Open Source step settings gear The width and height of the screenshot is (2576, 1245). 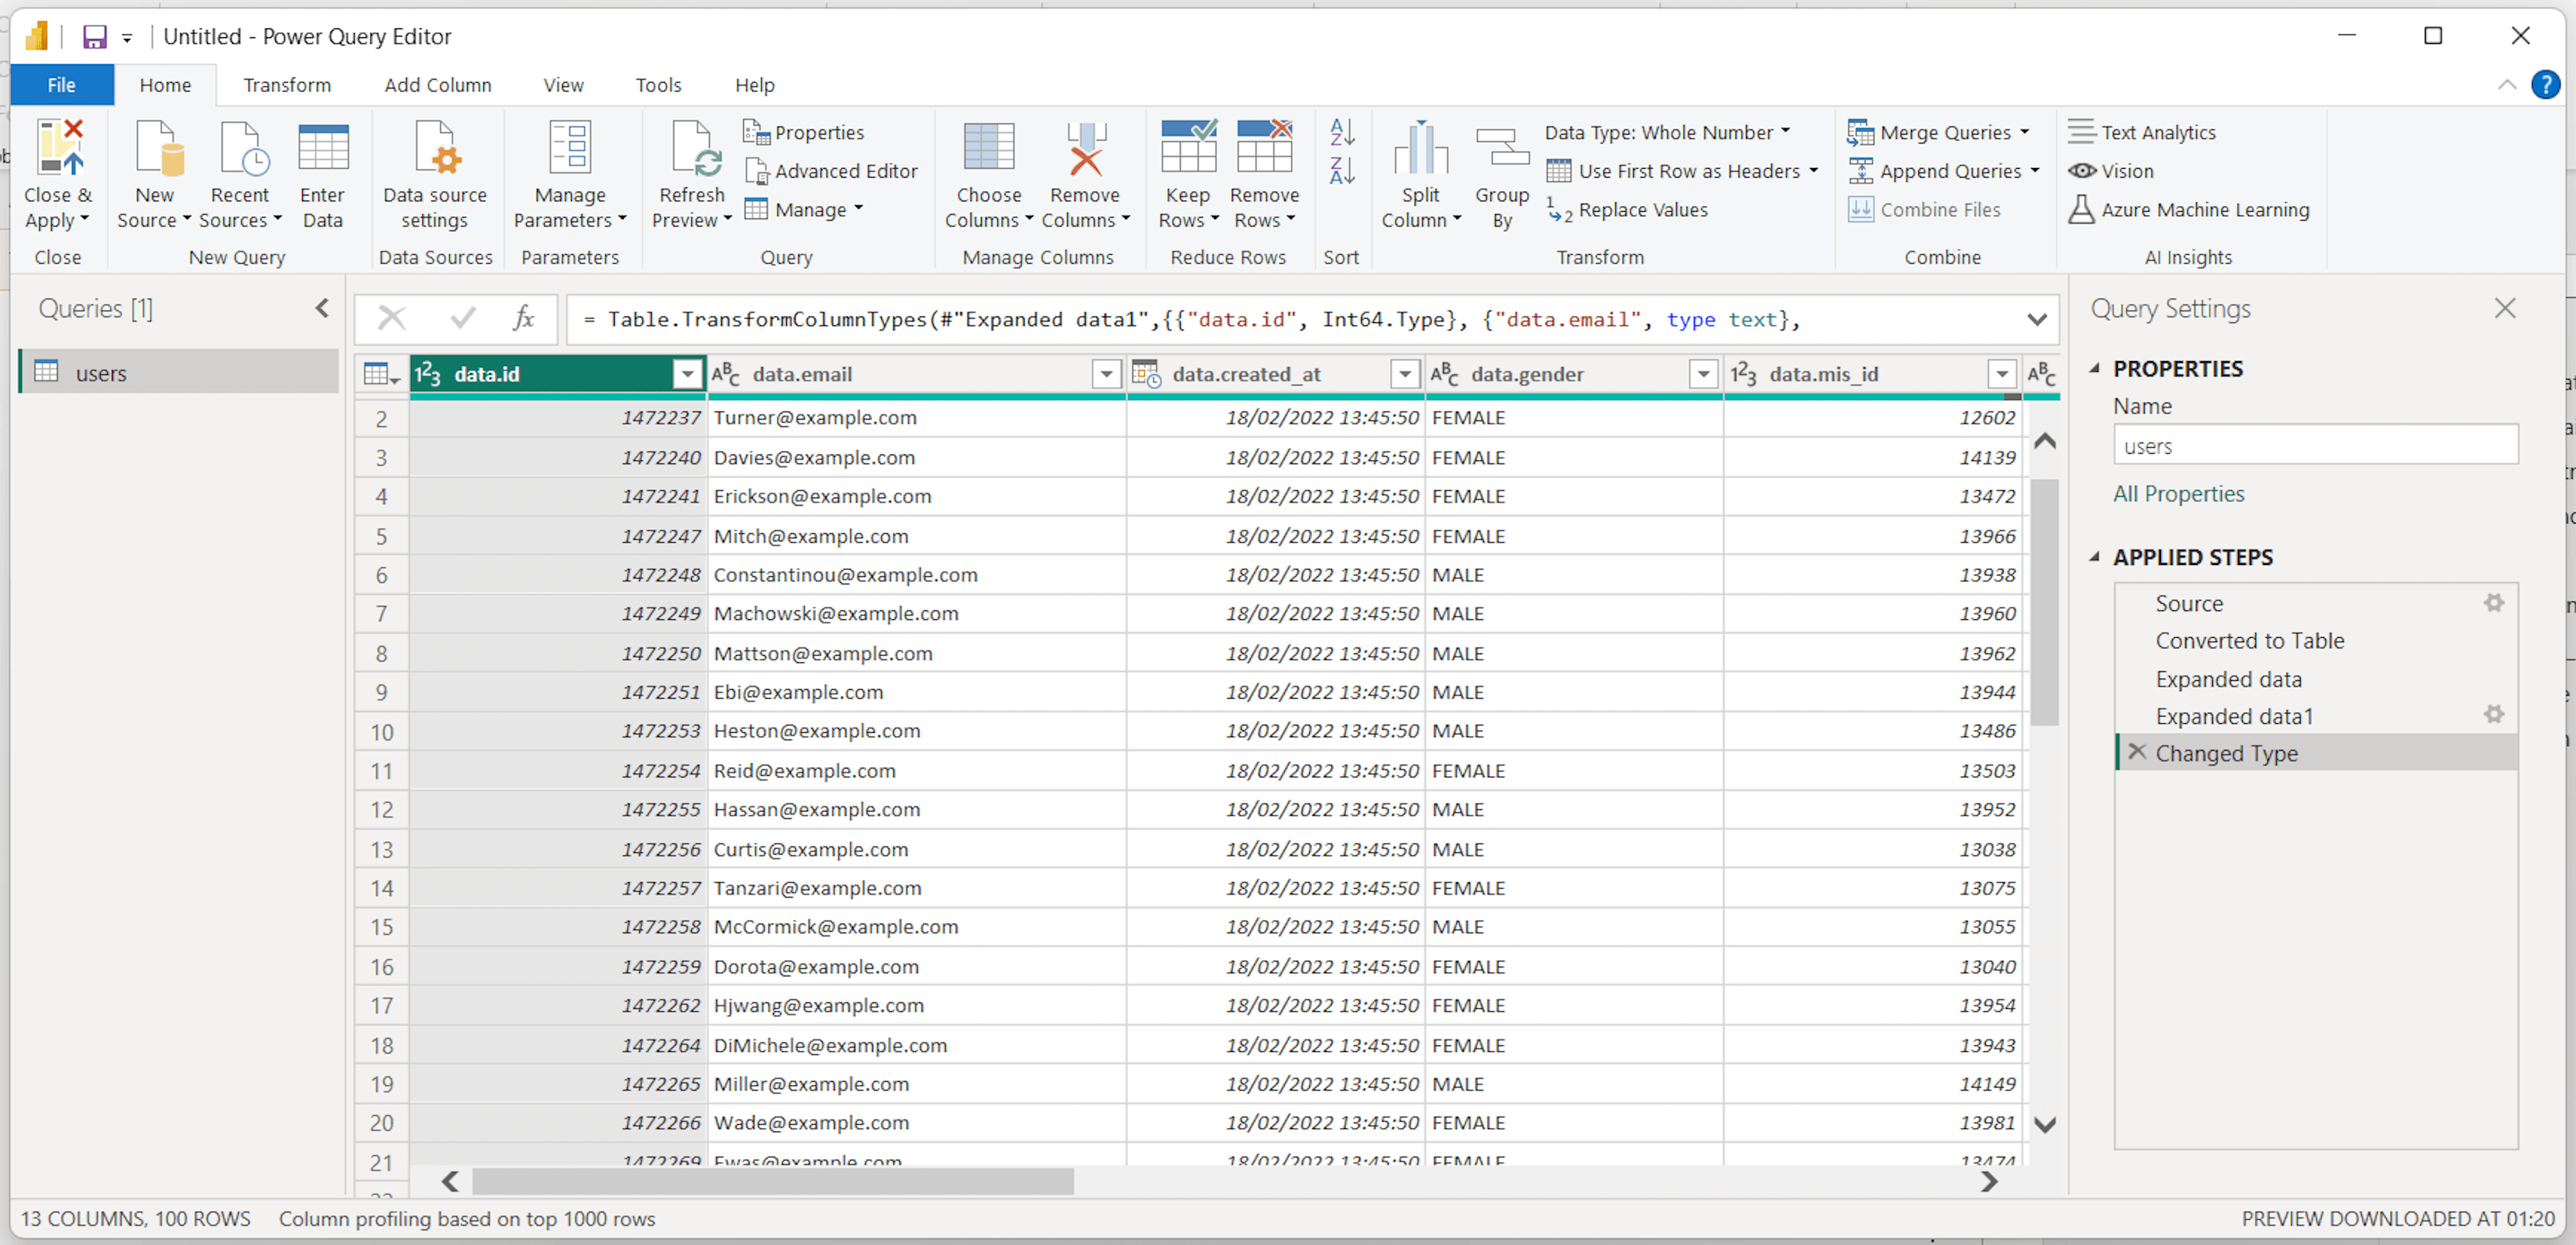coord(2494,602)
